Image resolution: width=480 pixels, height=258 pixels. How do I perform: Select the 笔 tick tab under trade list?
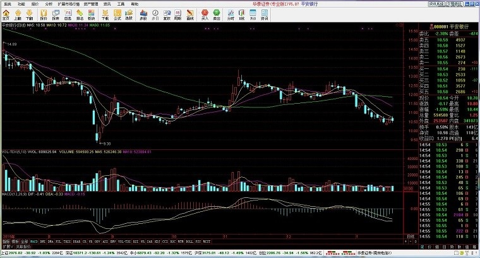[x=422, y=247]
